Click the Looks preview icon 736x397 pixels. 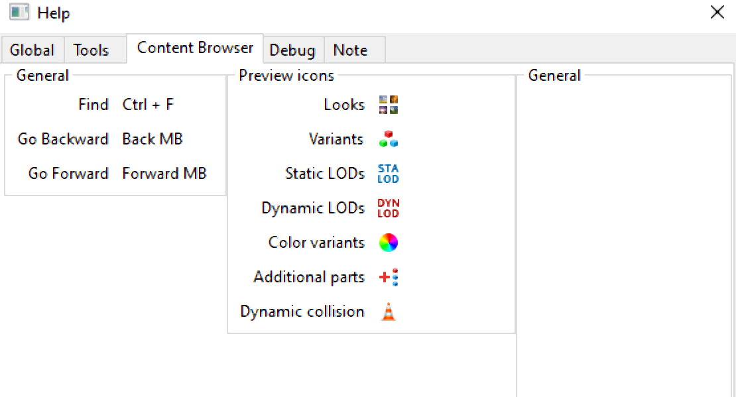(389, 105)
